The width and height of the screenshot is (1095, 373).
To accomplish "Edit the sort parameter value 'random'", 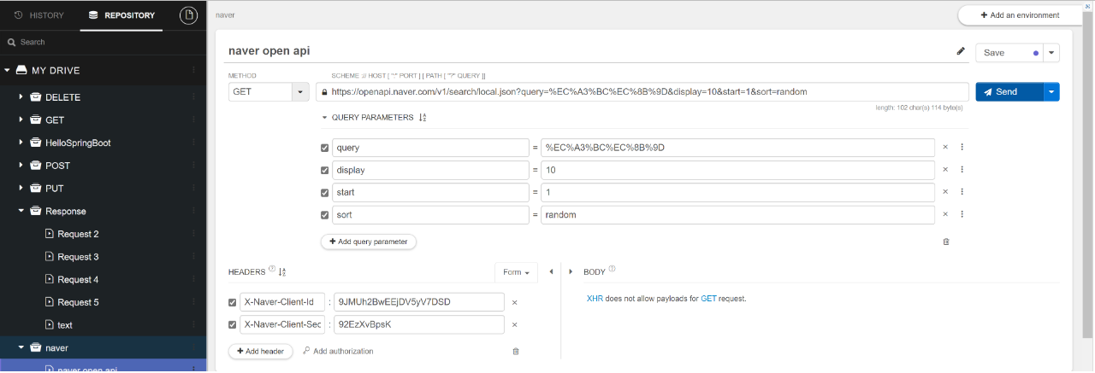I will [738, 214].
